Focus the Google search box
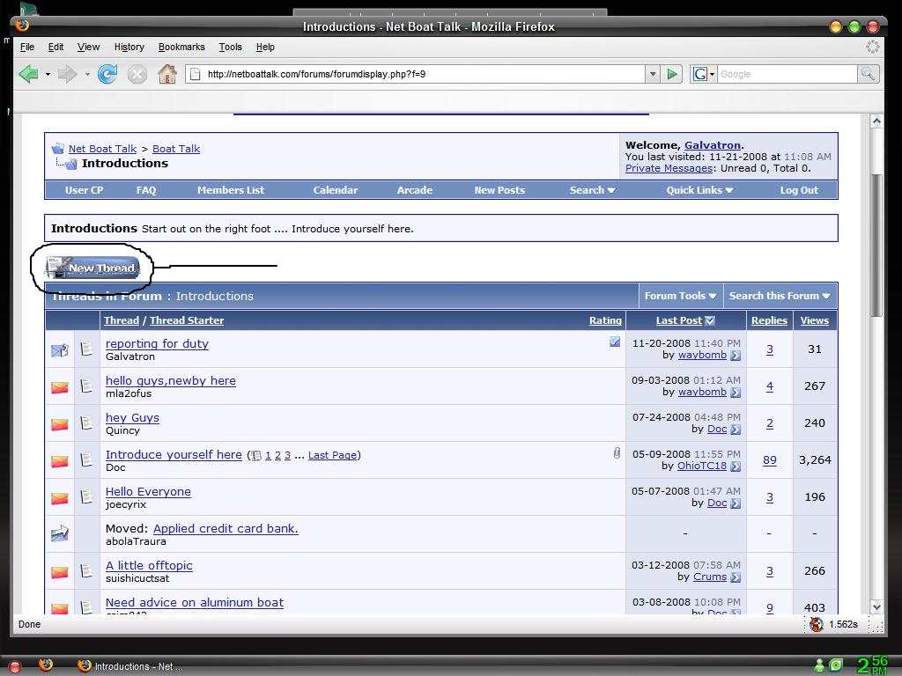Viewport: 902px width, 676px height. point(787,74)
